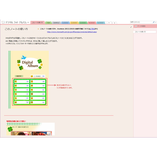This screenshot has width=157, height=157.
Task: Expand the hidden sections overflow dropdown
Action: [108, 23]
